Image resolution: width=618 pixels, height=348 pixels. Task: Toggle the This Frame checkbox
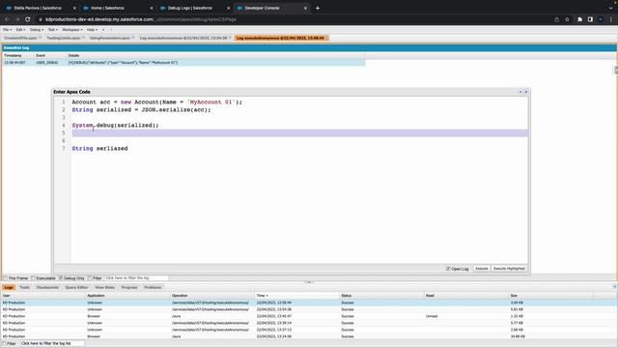point(5,278)
